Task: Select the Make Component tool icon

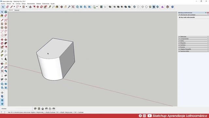Action: click(6, 12)
